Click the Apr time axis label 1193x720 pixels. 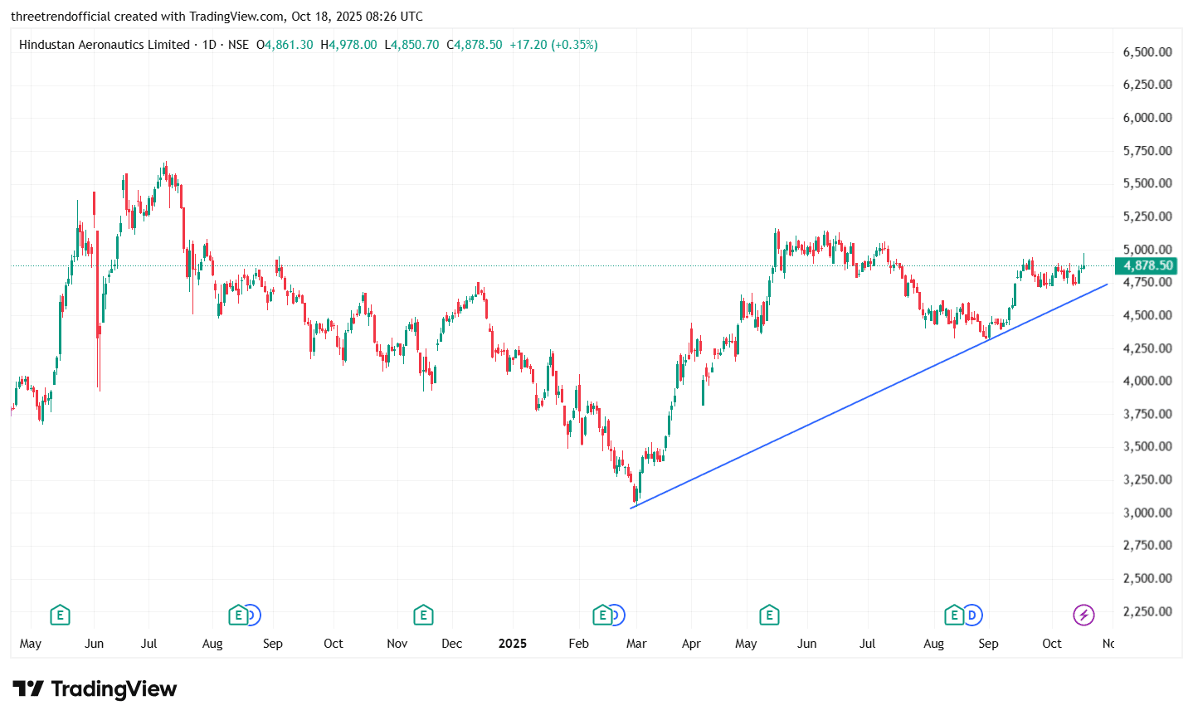pyautogui.click(x=691, y=644)
